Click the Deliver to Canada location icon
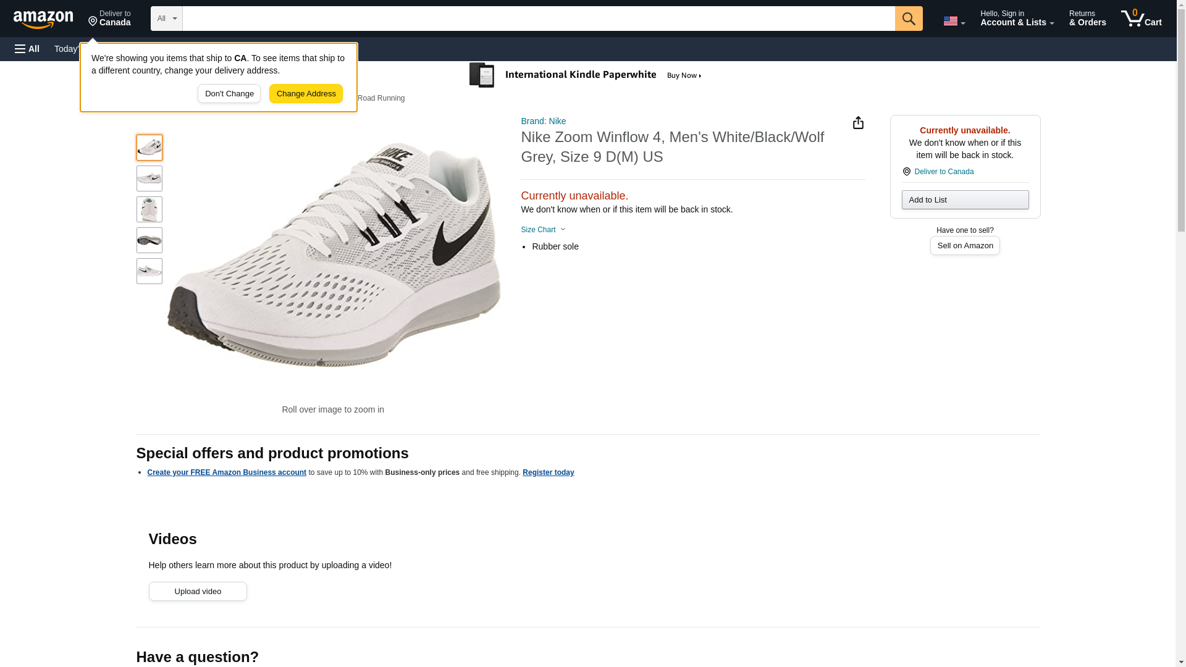Viewport: 1186px width, 667px height. (x=907, y=172)
